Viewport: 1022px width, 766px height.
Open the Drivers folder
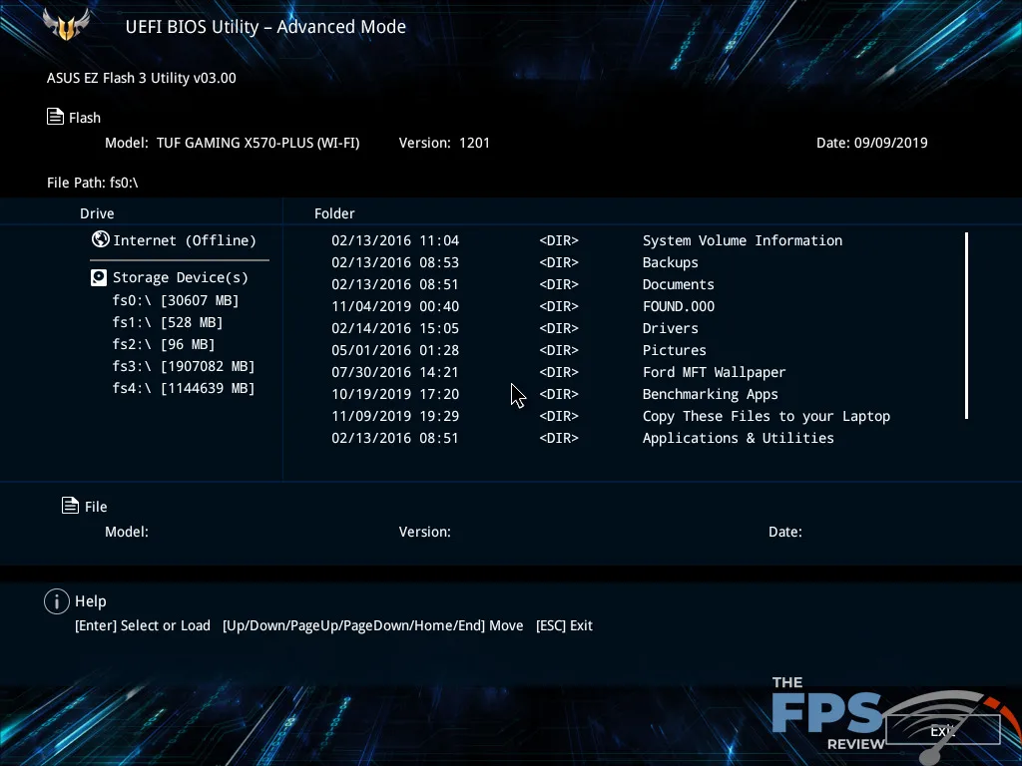(x=670, y=328)
